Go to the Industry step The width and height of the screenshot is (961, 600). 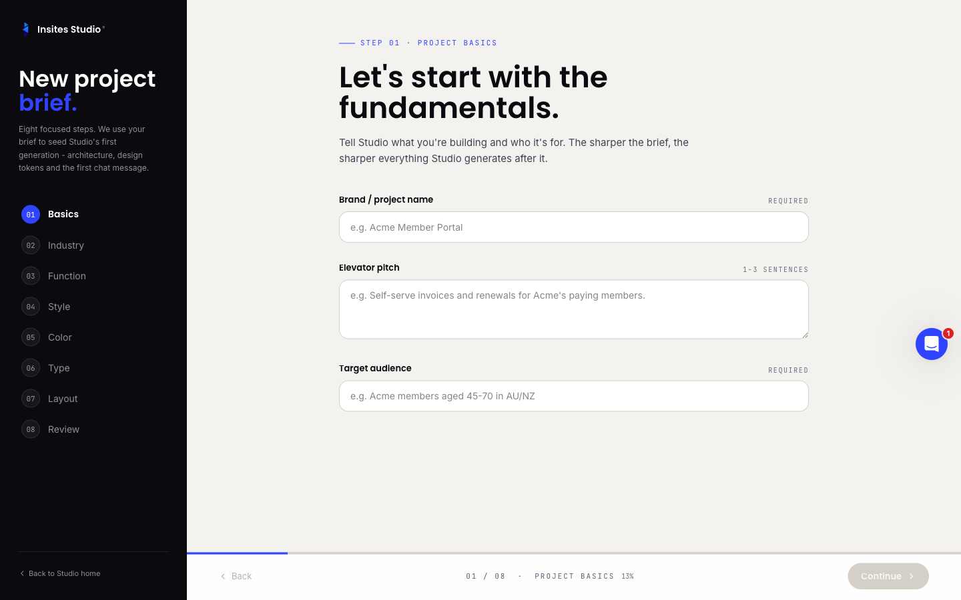(x=93, y=245)
